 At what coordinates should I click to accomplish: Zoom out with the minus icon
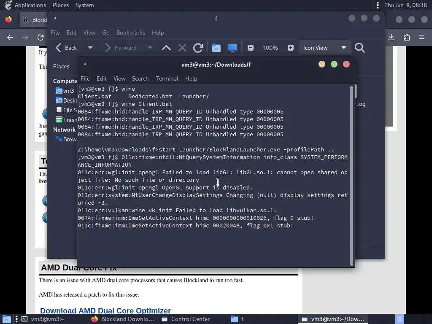point(251,48)
